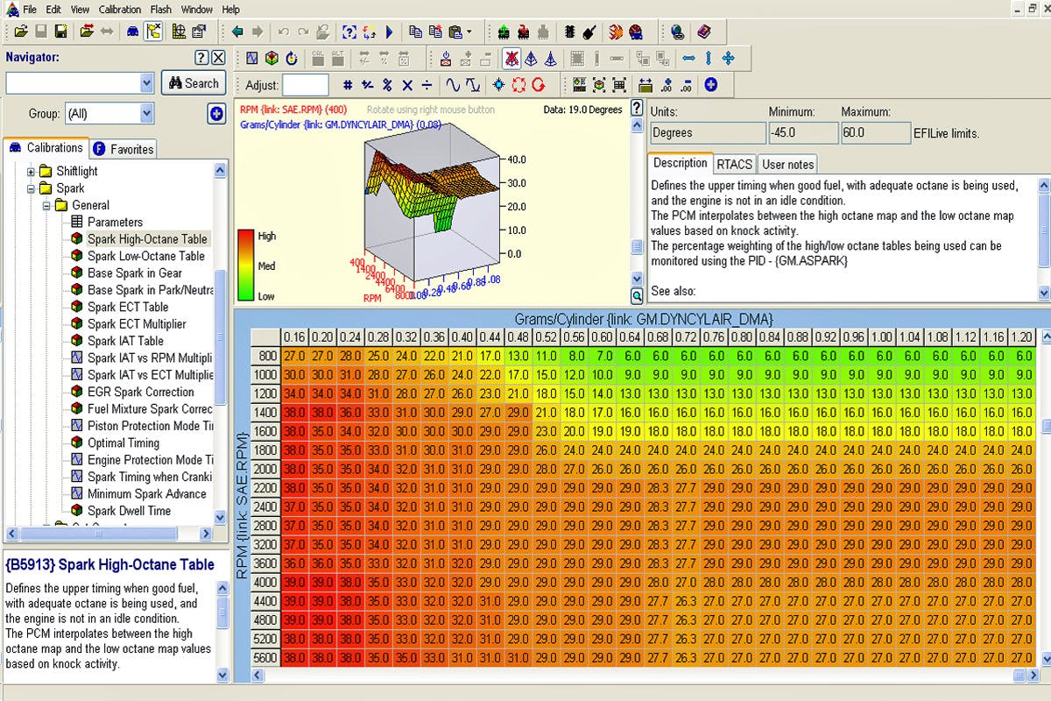Collapse the Spark folder node
Viewport: 1051px width, 701px height.
coord(32,188)
